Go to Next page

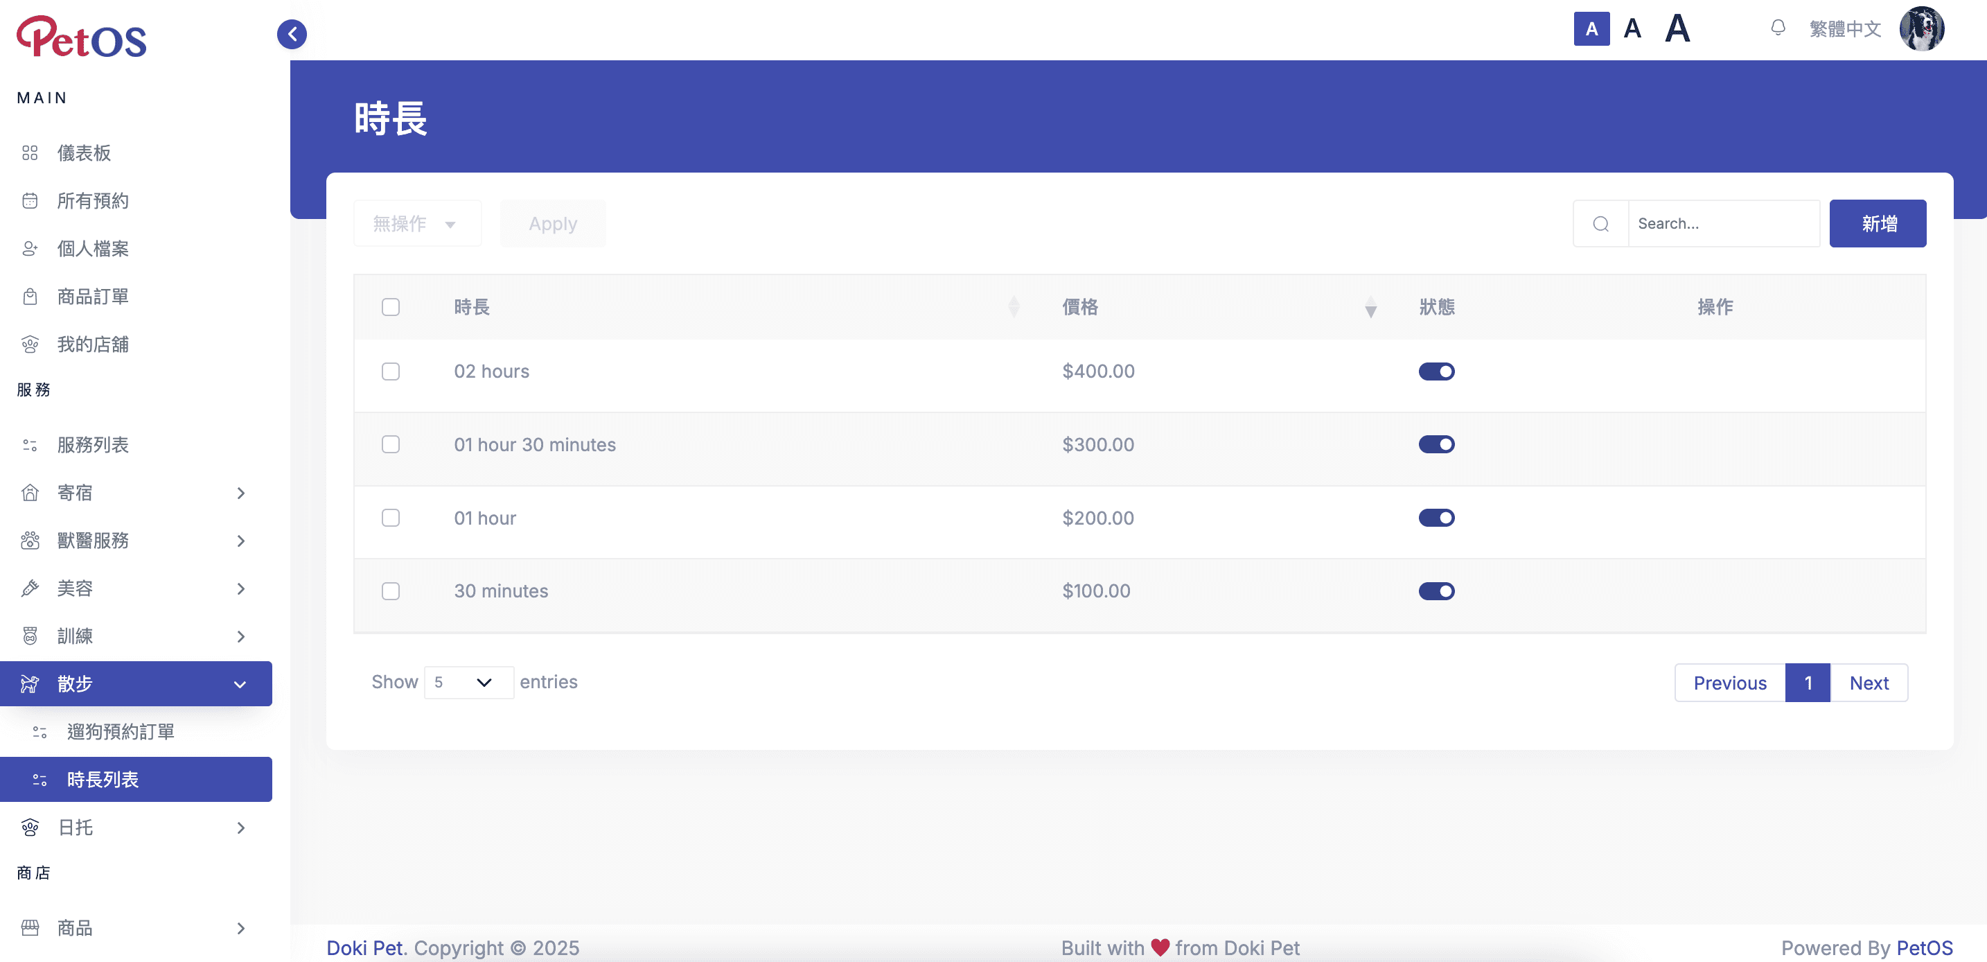1869,683
